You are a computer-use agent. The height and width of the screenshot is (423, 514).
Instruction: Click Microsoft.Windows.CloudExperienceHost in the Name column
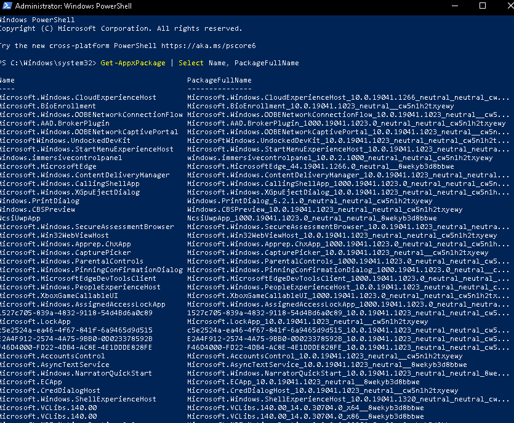(x=78, y=97)
